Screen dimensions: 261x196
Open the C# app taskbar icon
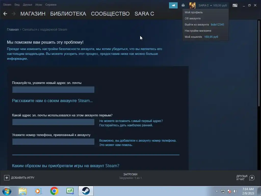[x=70, y=191]
